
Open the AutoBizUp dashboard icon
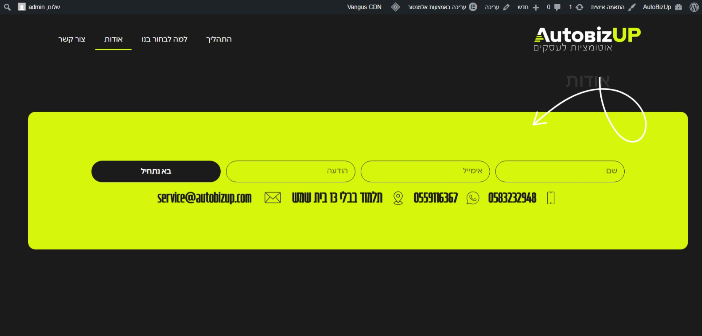point(678,7)
